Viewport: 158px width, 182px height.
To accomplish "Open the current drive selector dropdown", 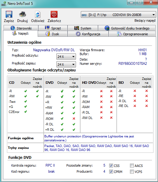I will click(118, 15).
